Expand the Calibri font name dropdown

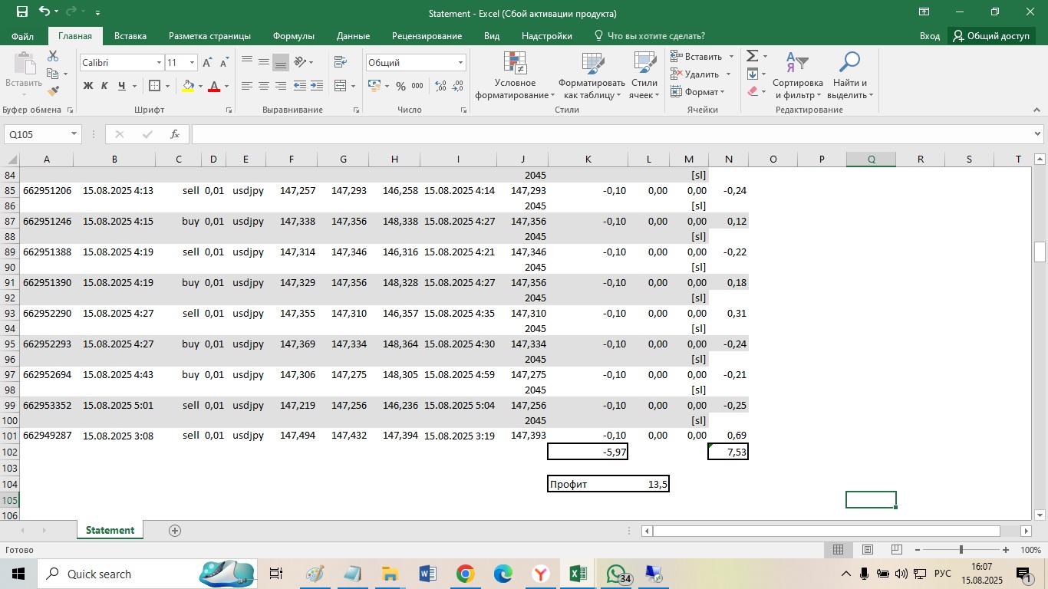point(160,63)
